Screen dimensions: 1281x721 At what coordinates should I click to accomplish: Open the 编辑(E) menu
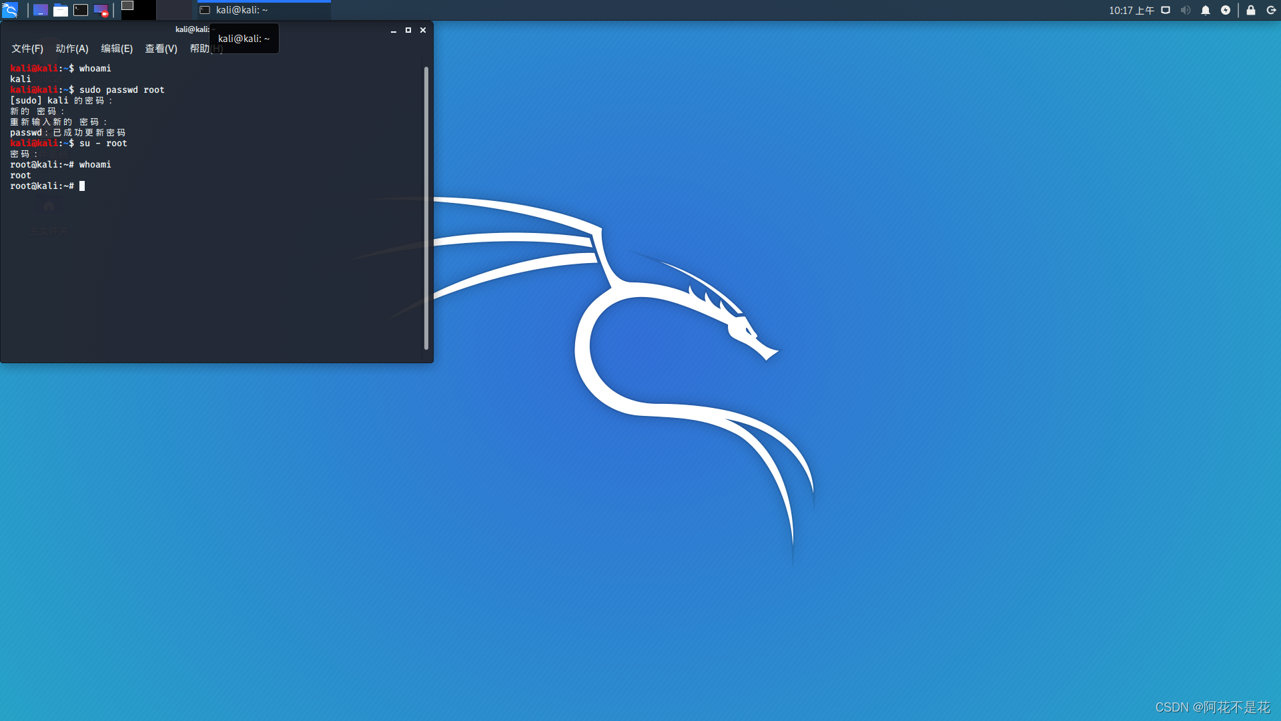point(117,49)
